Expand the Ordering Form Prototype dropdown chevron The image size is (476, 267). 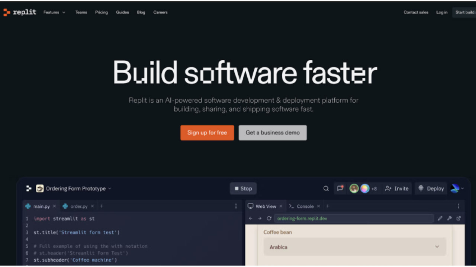click(x=109, y=189)
